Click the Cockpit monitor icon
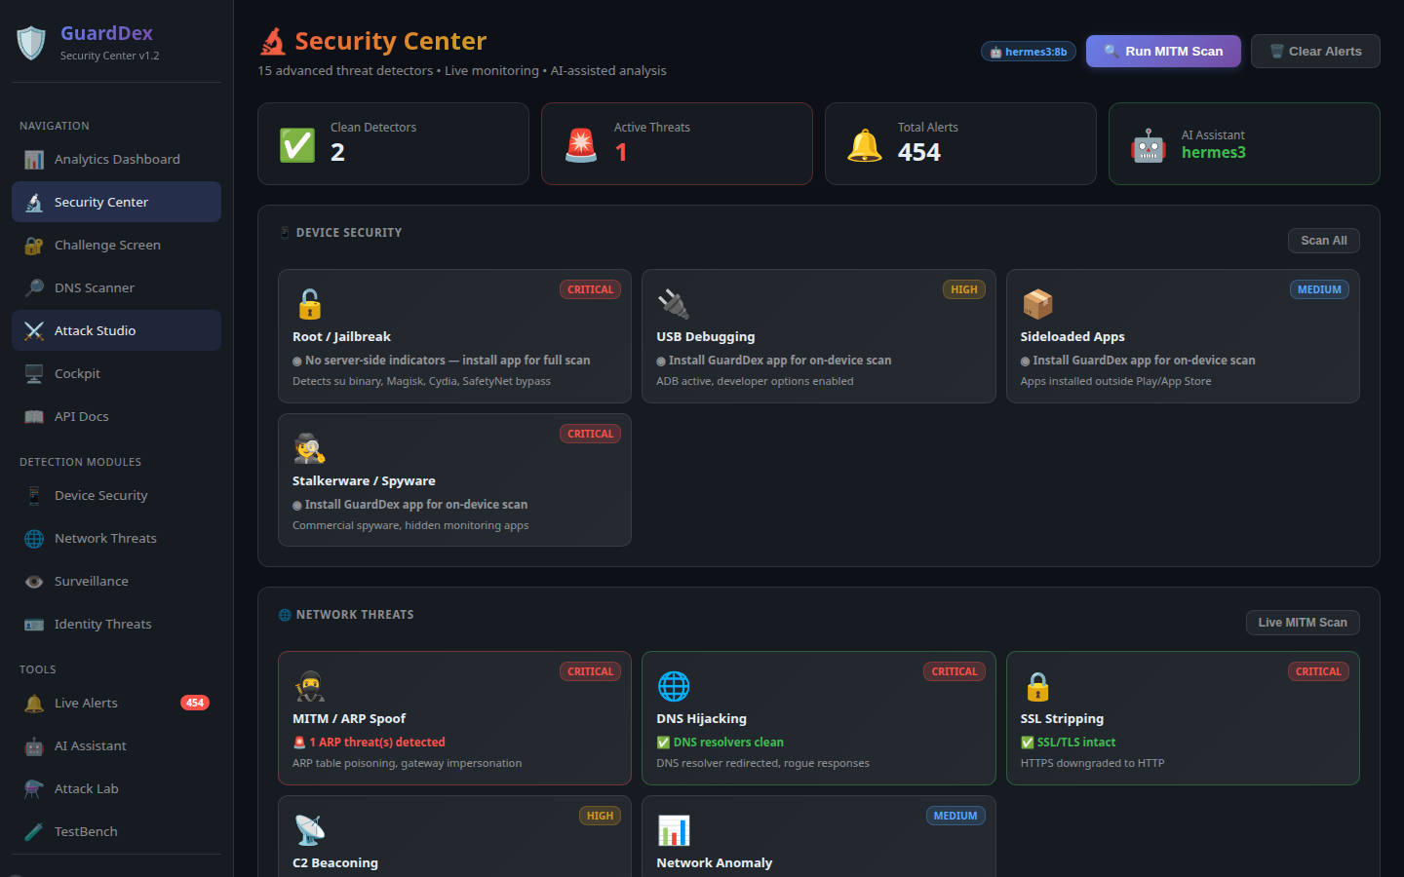This screenshot has height=877, width=1404. coord(34,374)
